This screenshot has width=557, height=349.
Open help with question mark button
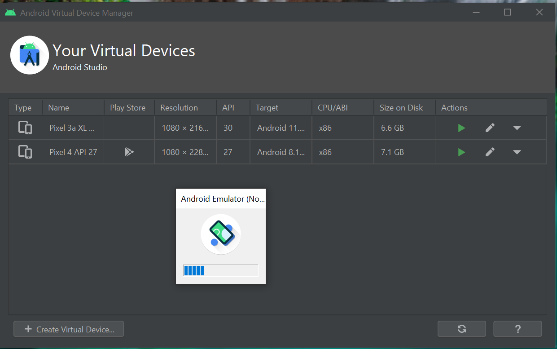pyautogui.click(x=518, y=329)
